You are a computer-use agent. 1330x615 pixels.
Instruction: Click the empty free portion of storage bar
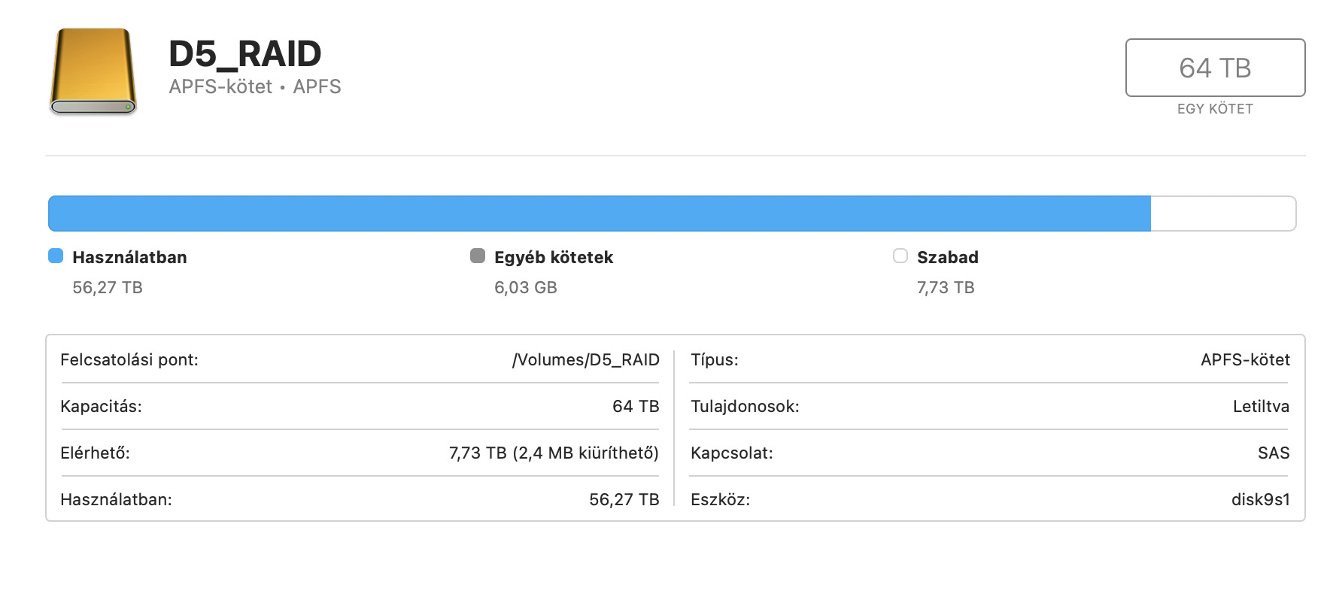[x=1222, y=214]
